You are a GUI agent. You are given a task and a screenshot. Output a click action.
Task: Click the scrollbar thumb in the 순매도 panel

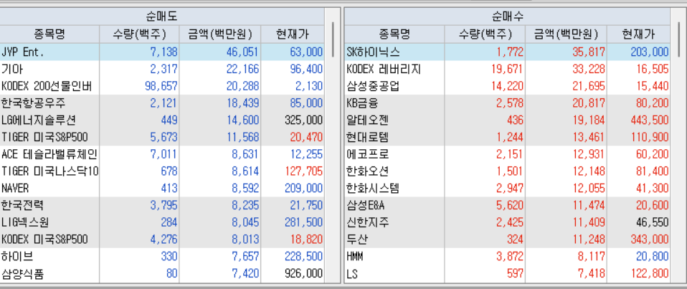[333, 38]
